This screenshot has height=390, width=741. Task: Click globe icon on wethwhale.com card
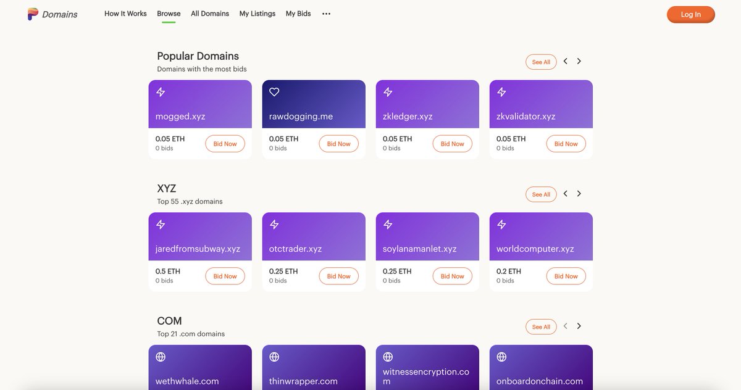(161, 357)
